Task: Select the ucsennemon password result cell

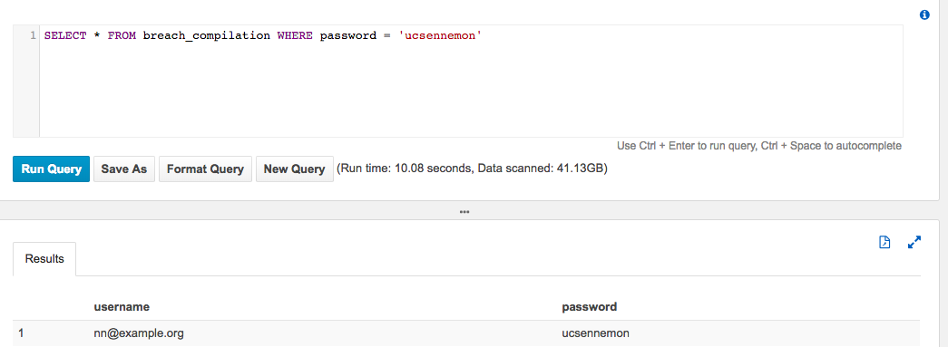Action: point(597,333)
